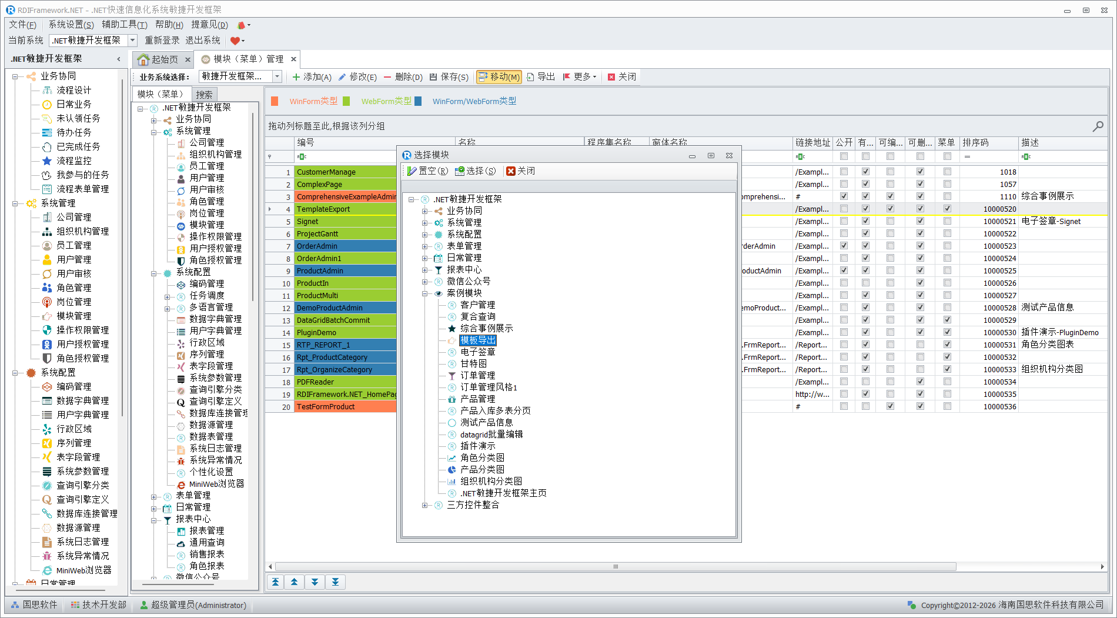Click the move-to-top arrow icon
This screenshot has width=1117, height=618.
tap(275, 582)
